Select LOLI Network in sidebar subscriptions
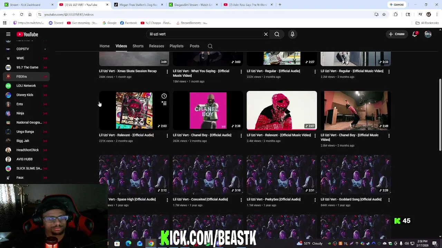Screen dimensions: 442x248 (x=26, y=86)
